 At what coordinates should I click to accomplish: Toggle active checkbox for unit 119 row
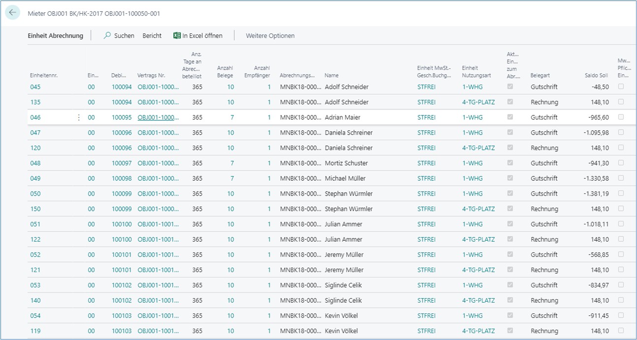coord(510,331)
